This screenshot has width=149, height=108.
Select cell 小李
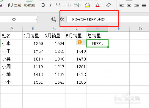(x=12, y=43)
